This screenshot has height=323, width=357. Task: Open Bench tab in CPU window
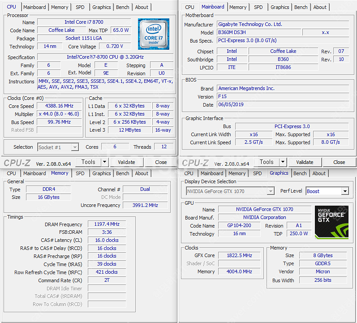pyautogui.click(x=122, y=7)
